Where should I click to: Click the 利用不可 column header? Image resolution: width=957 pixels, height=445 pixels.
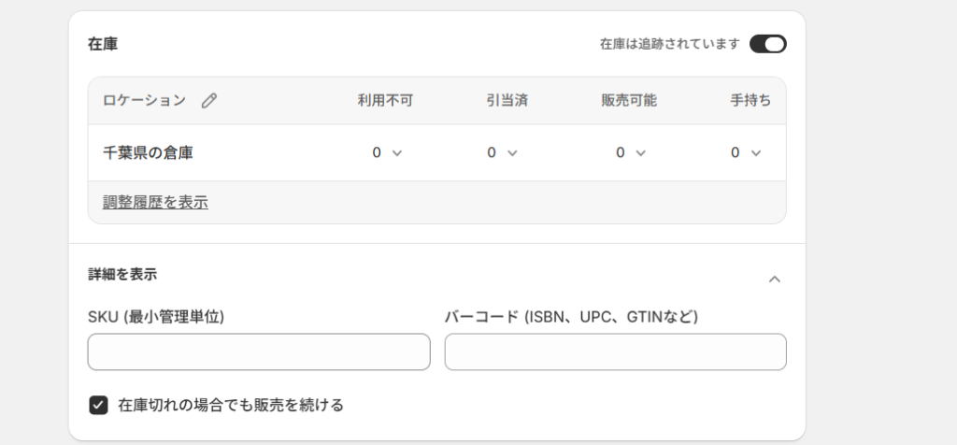click(x=385, y=100)
